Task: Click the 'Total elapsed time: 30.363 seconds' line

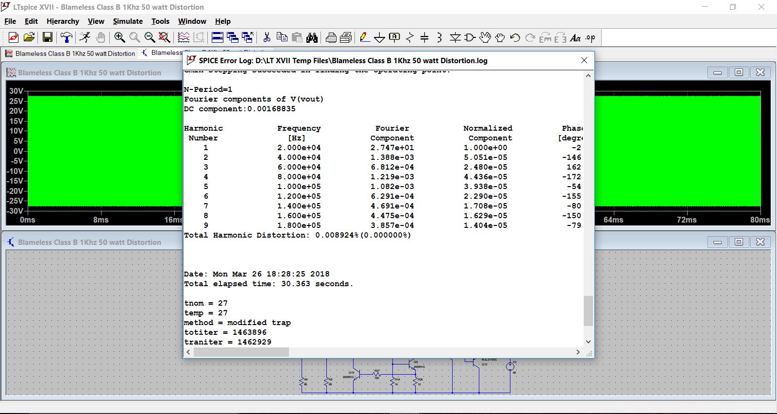Action: tap(268, 284)
